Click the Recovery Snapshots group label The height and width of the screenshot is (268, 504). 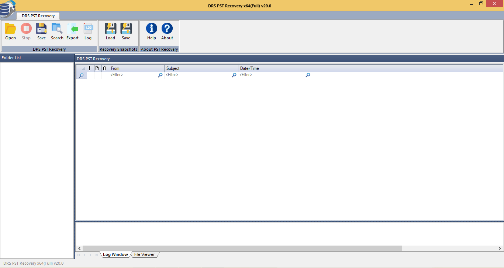(118, 49)
